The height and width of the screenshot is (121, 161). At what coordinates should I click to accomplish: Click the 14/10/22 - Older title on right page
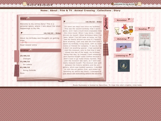pos(94,22)
